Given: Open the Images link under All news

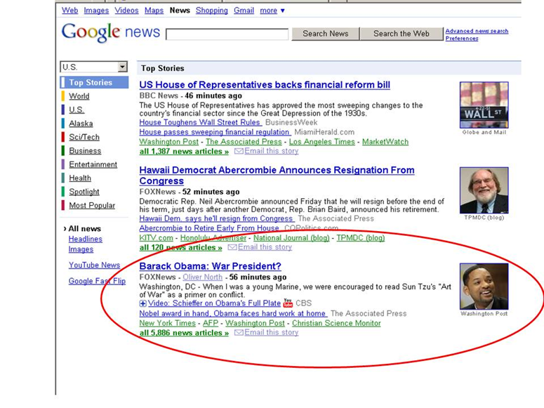Looking at the screenshot, I should click(81, 249).
